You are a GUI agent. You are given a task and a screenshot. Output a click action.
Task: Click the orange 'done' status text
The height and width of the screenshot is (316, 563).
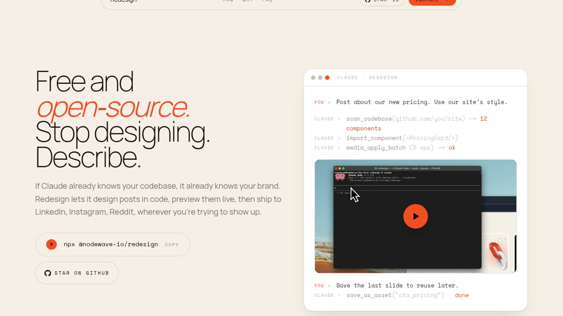pos(462,295)
